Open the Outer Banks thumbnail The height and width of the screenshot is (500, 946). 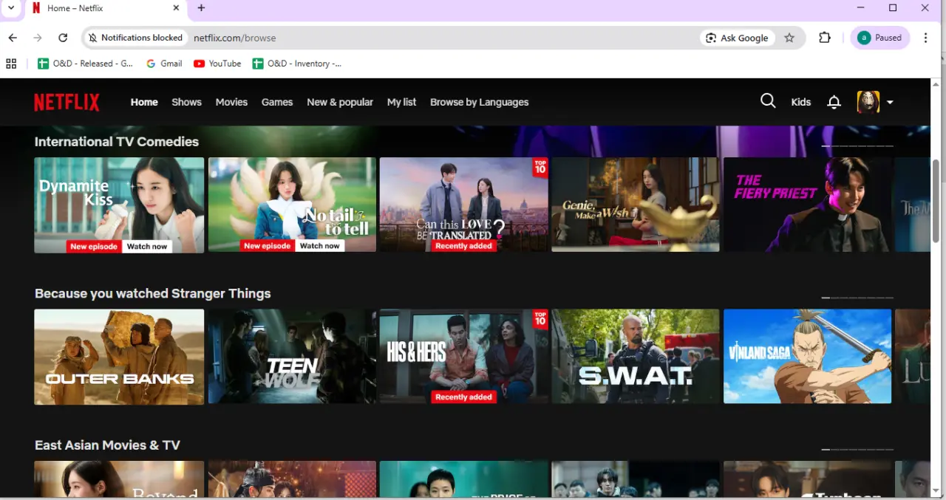(x=119, y=357)
